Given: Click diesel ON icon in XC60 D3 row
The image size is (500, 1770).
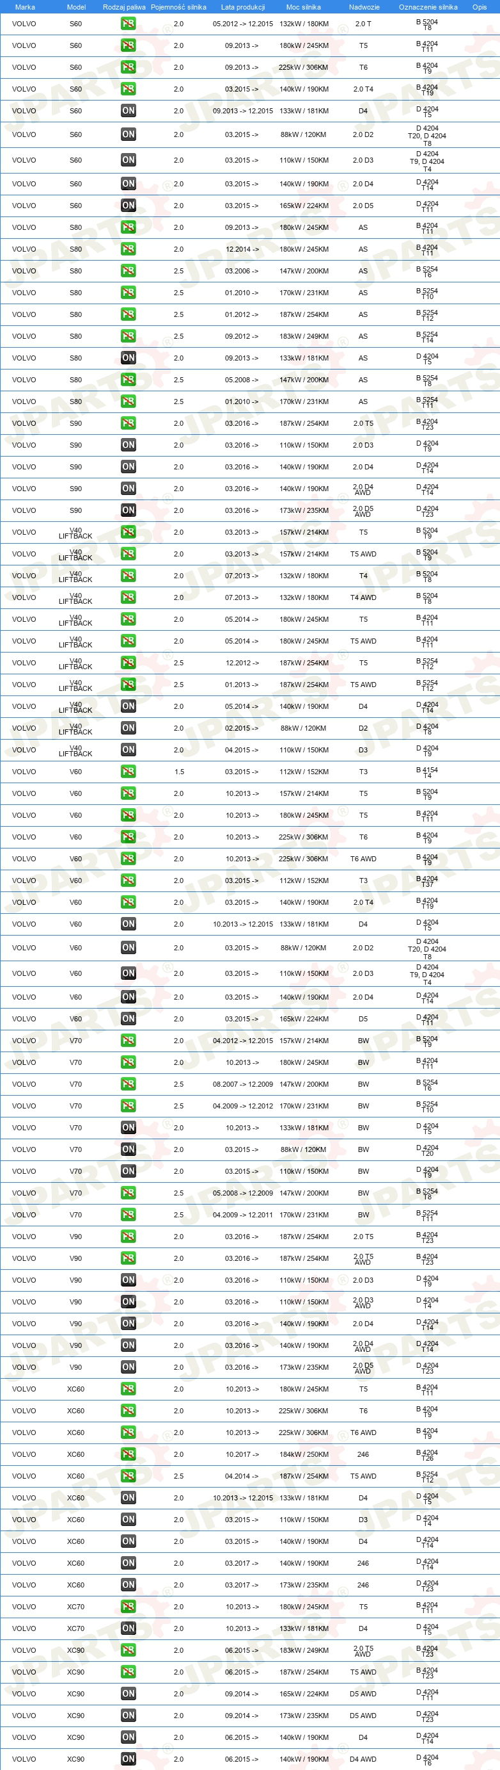Looking at the screenshot, I should [129, 1520].
